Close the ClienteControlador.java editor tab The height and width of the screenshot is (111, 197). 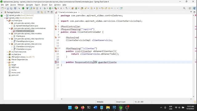(79, 12)
